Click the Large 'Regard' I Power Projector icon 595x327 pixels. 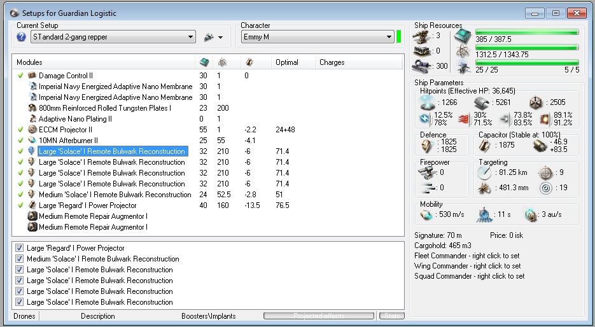point(32,205)
